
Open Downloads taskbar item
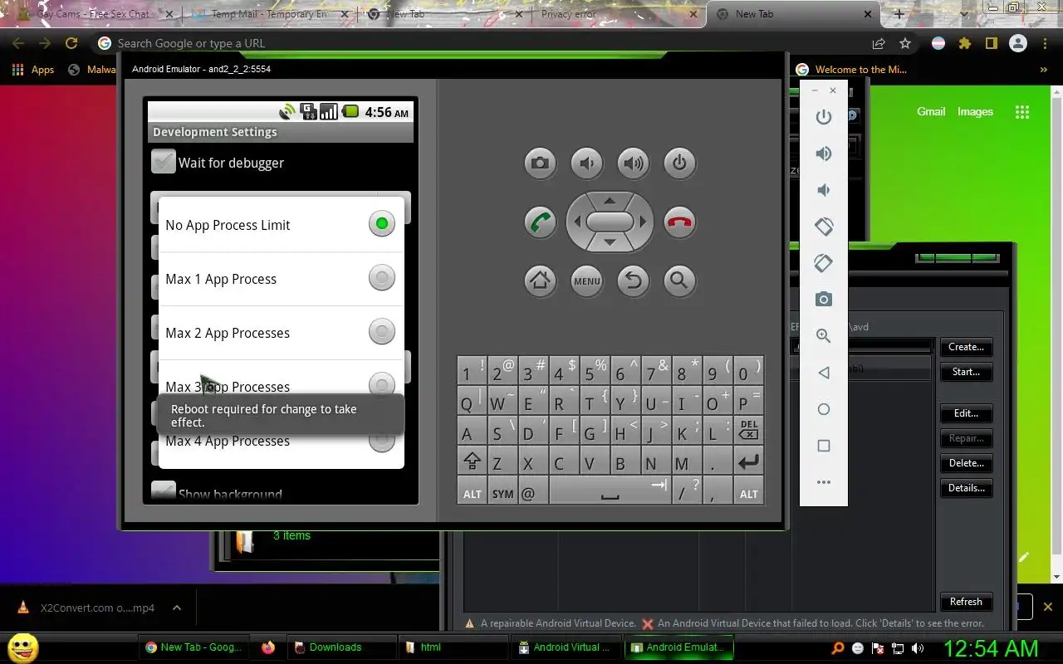click(340, 647)
